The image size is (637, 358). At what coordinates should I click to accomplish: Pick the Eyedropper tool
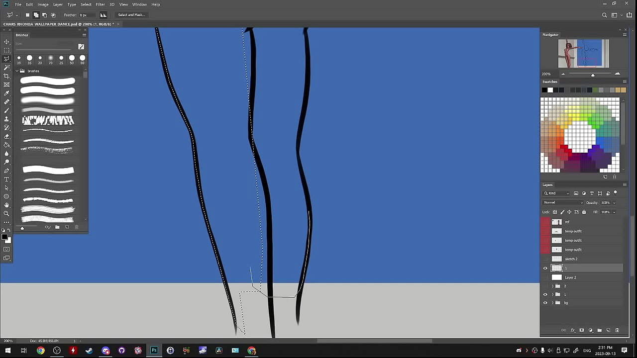(6, 93)
